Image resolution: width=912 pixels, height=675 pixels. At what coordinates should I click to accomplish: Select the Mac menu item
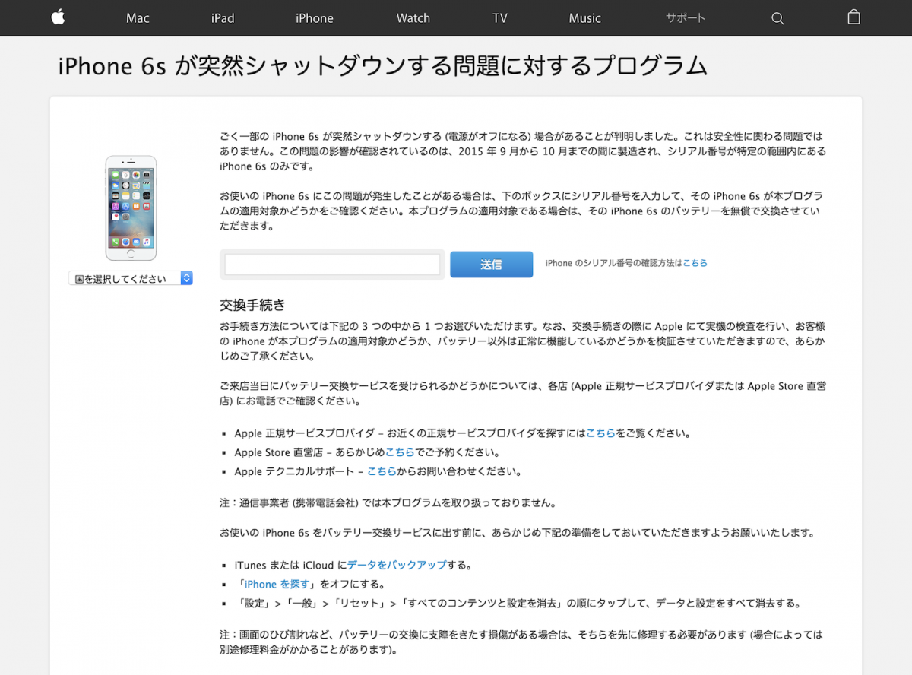(x=138, y=17)
